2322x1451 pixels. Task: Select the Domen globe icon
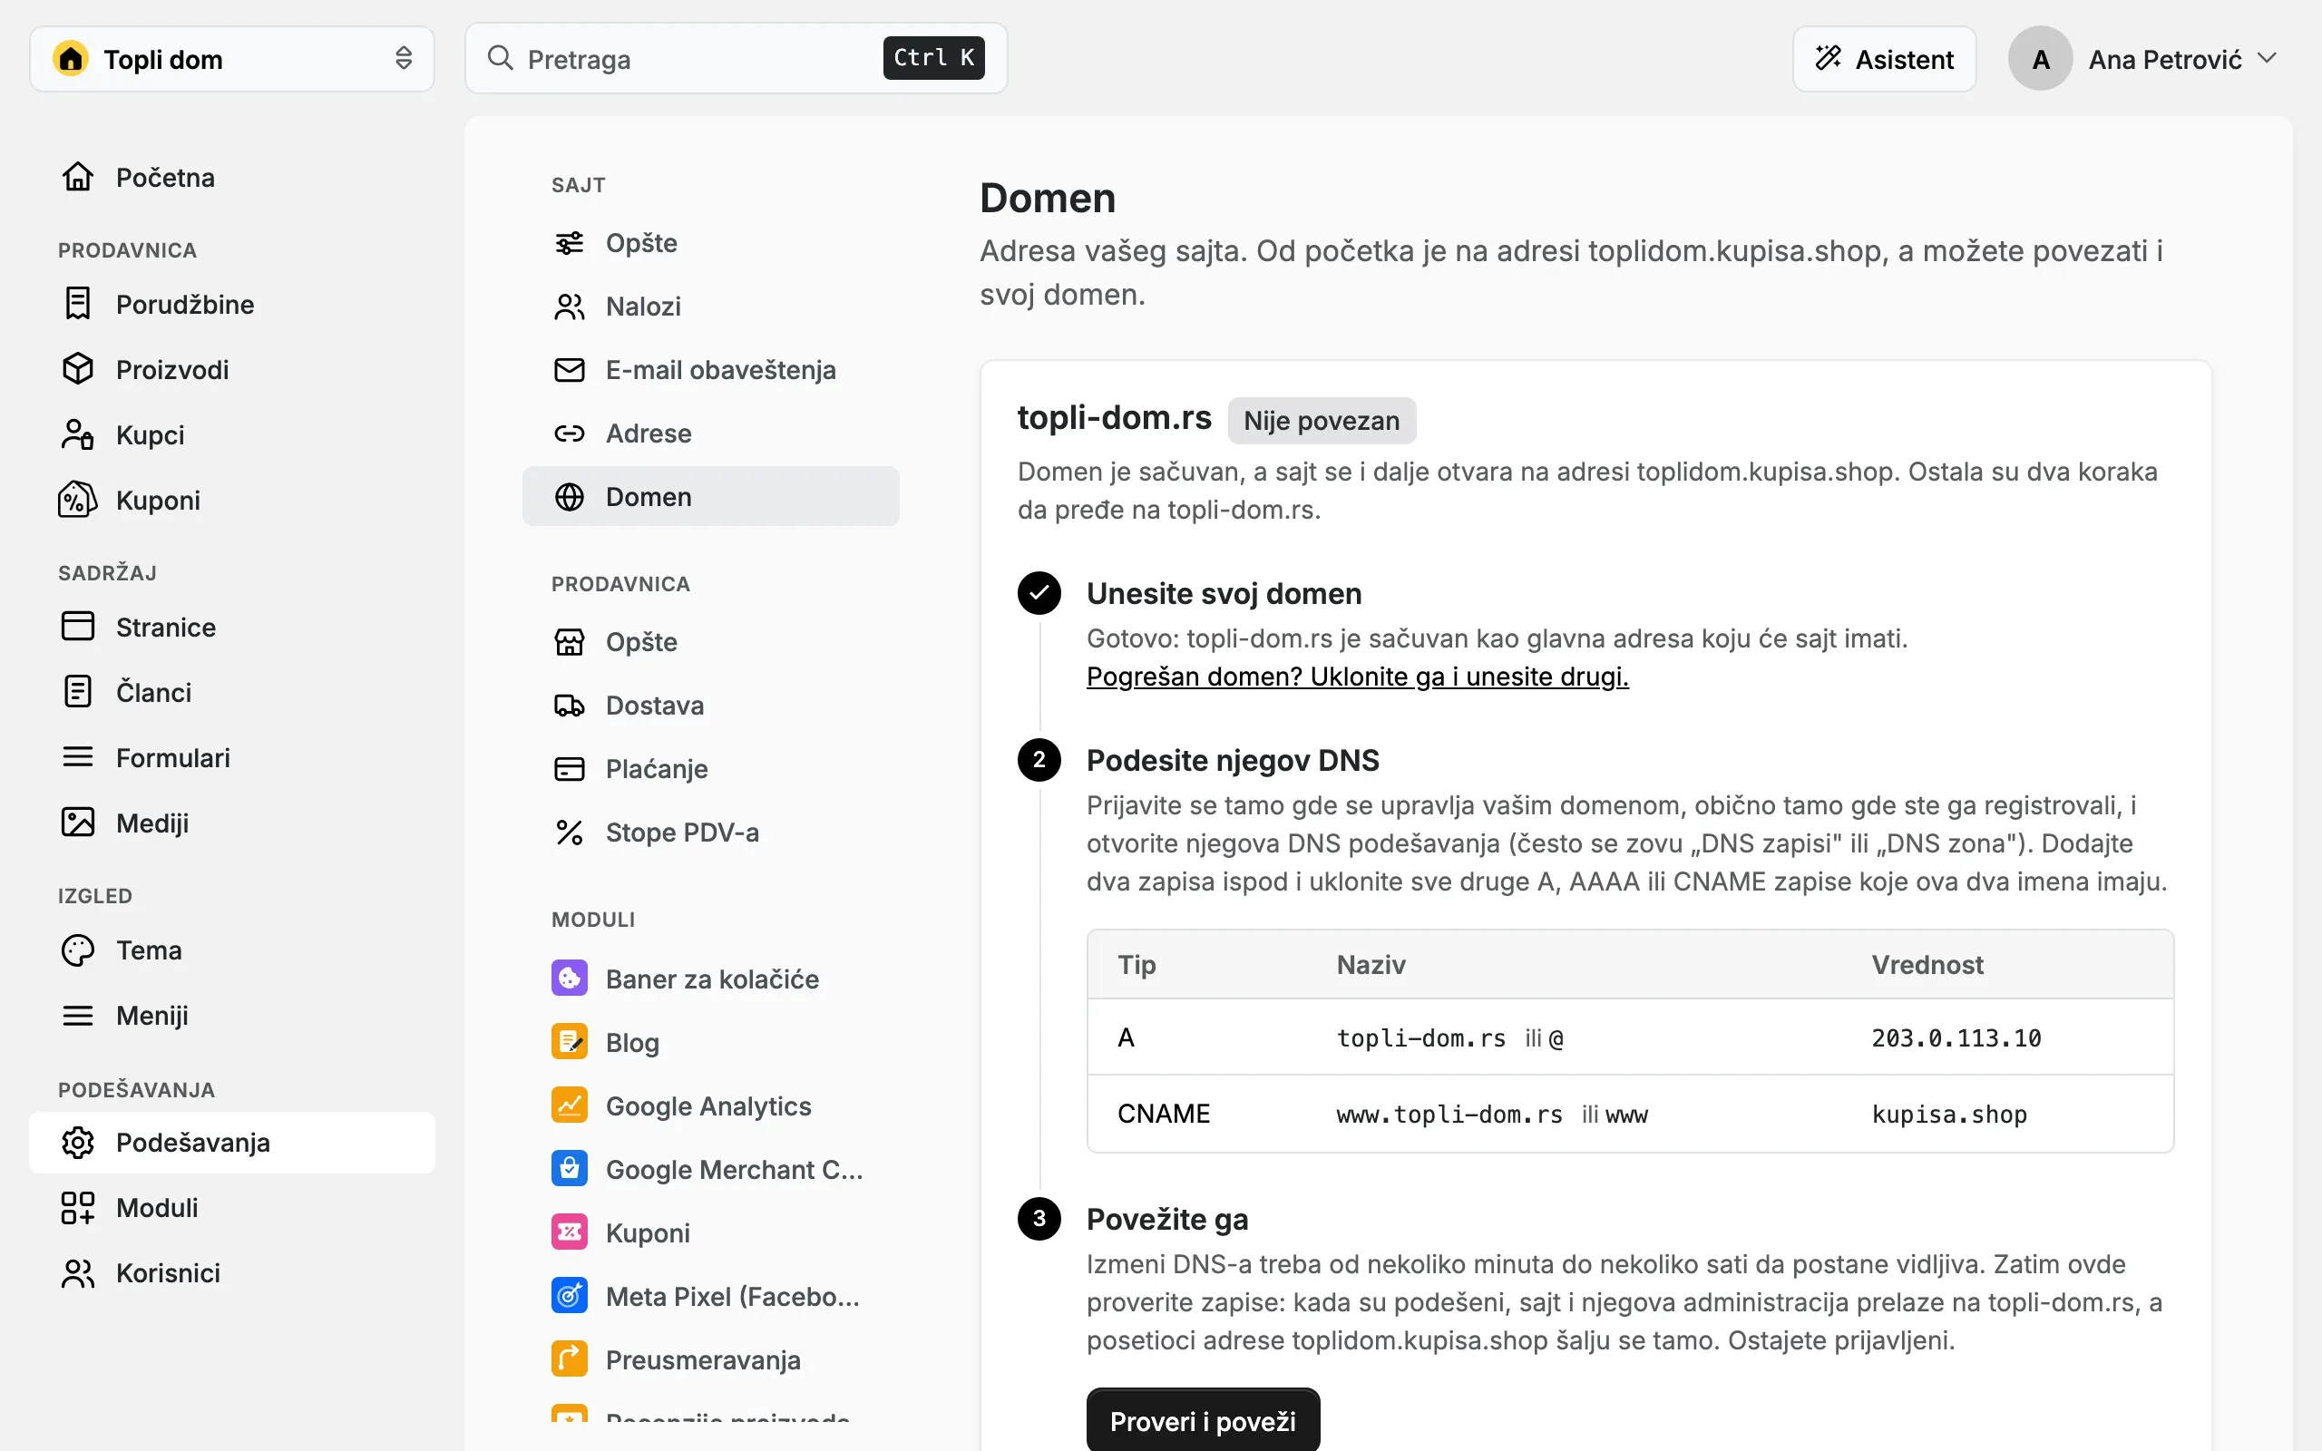[x=569, y=496]
